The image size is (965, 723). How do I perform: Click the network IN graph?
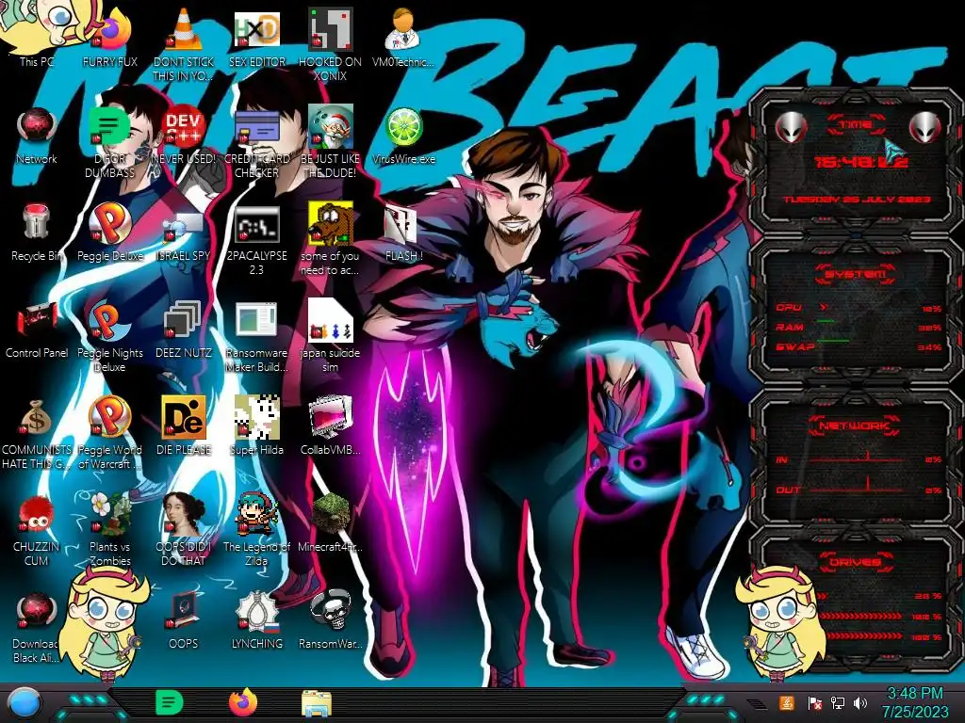(856, 457)
